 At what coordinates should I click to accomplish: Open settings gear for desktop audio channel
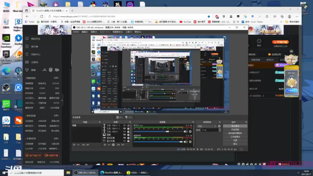tap(190, 142)
